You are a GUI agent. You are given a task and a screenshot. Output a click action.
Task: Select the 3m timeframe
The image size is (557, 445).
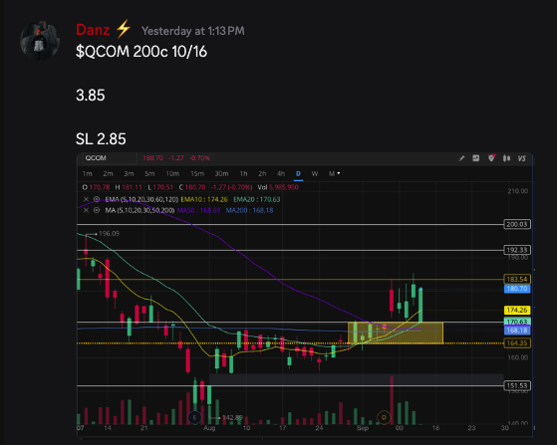[x=129, y=173]
